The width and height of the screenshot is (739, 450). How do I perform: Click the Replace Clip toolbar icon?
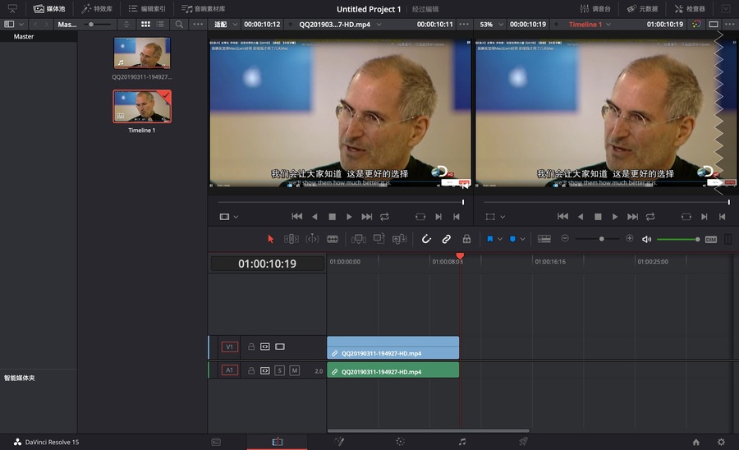tap(400, 239)
